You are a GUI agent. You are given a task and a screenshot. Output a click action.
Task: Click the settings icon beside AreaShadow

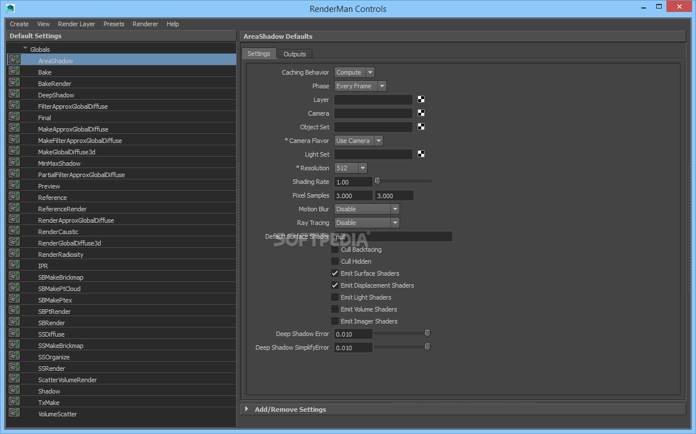click(x=14, y=59)
